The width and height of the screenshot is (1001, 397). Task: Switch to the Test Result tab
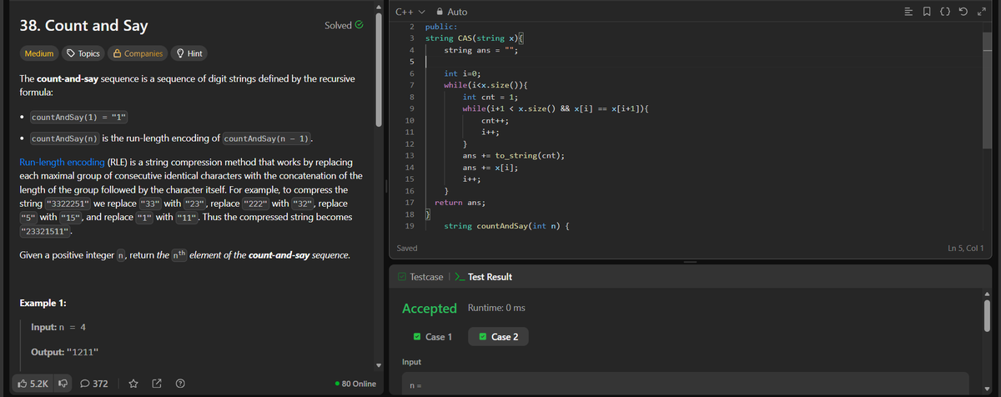483,276
